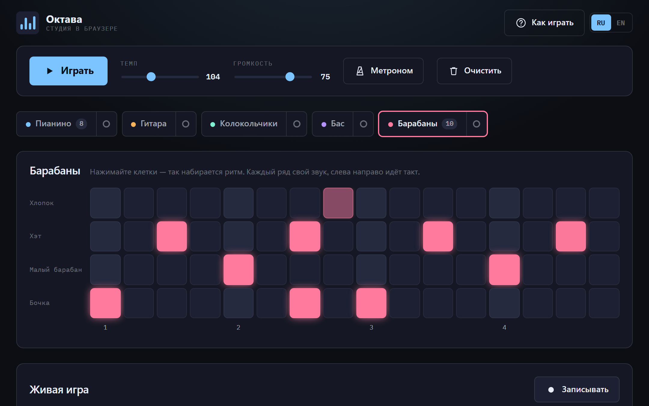Turn off the Бочка cell on beat 1
The width and height of the screenshot is (649, 406).
[105, 303]
